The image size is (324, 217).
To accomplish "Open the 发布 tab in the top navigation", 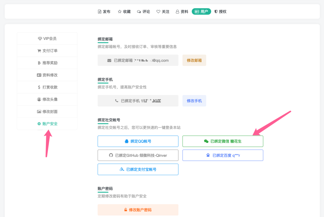I will pos(104,11).
